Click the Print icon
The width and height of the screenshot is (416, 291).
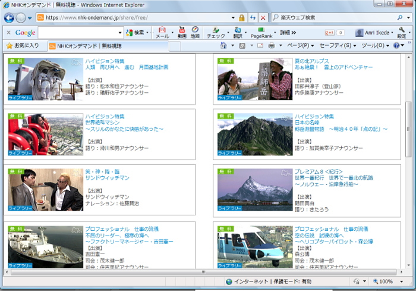[272, 46]
